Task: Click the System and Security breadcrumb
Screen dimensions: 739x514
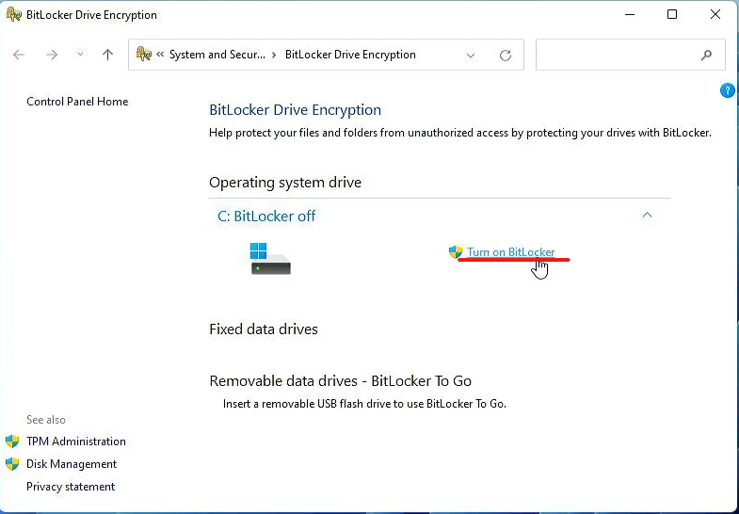Action: tap(217, 55)
